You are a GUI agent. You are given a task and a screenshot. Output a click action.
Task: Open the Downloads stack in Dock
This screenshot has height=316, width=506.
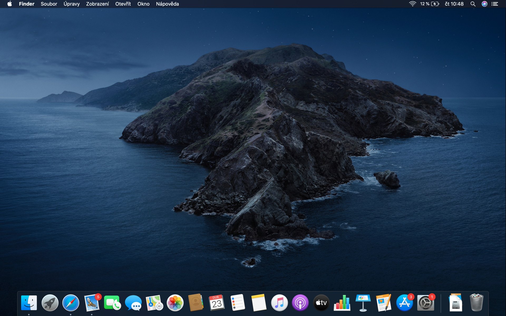(x=456, y=303)
